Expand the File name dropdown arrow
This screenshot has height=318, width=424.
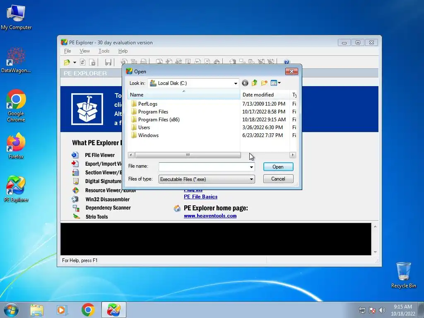(251, 167)
